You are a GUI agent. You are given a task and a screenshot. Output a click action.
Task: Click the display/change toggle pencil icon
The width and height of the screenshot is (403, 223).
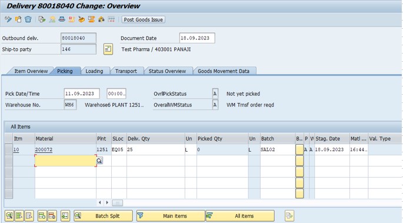click(8, 19)
